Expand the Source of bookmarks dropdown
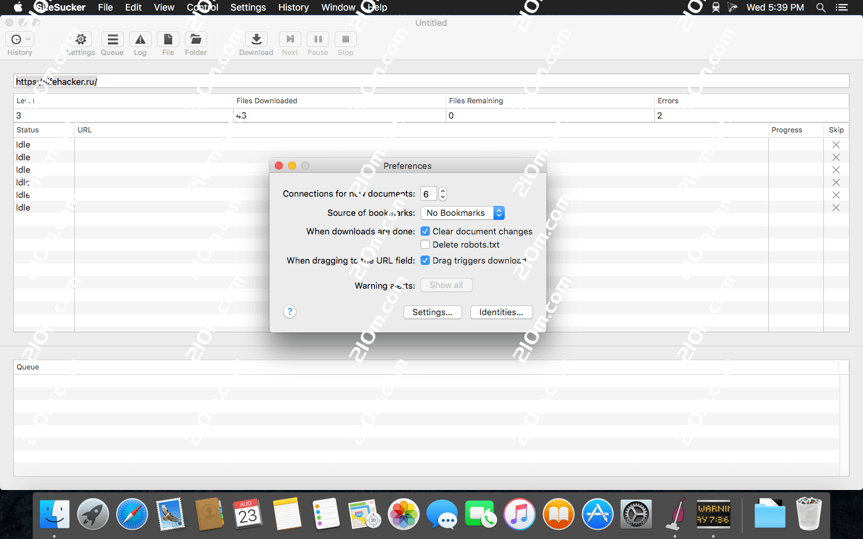 (x=462, y=213)
